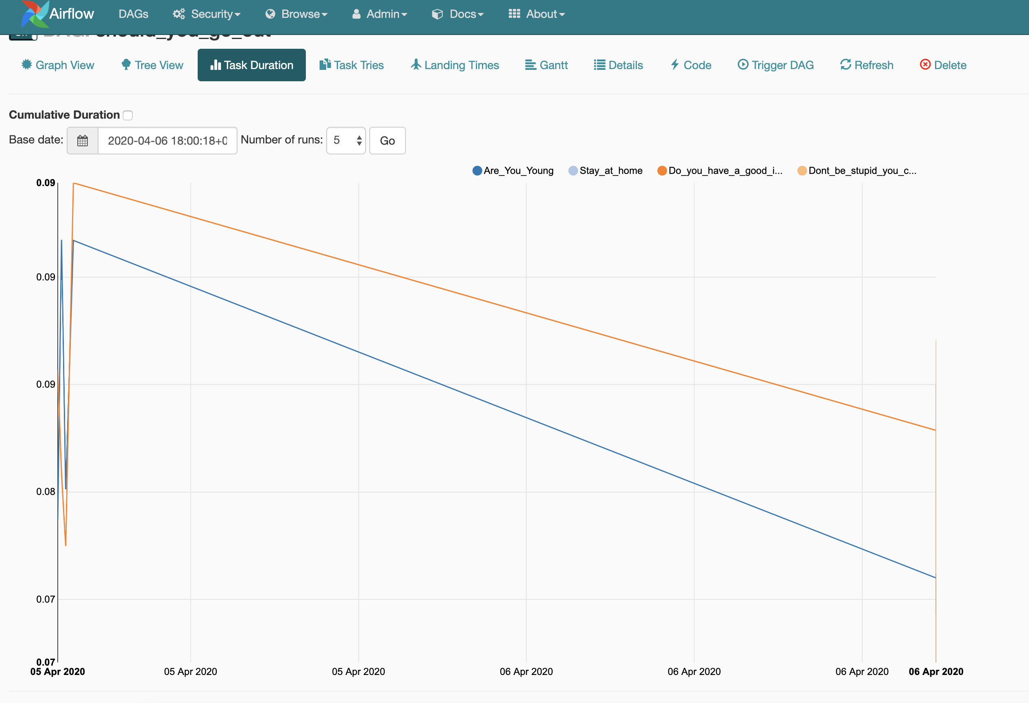
Task: Trigger the should_you_go_out DAG
Action: (x=776, y=65)
